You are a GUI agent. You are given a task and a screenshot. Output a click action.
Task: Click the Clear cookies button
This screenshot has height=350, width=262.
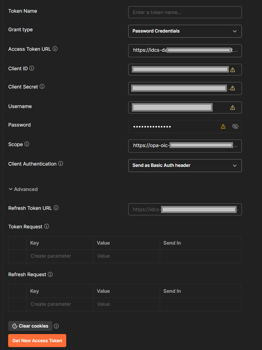tap(30, 326)
